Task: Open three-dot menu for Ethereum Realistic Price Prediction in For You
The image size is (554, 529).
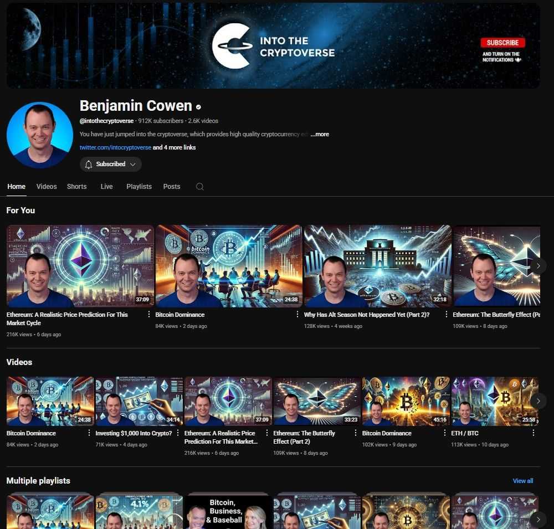Action: click(149, 315)
